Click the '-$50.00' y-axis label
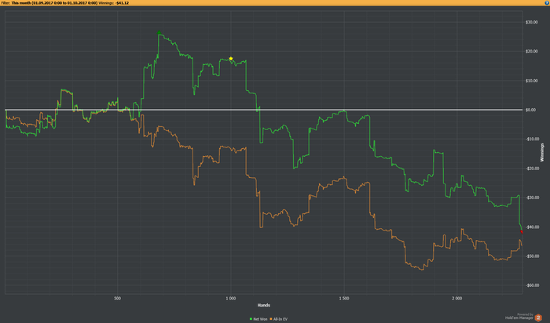550x323 pixels. [532, 256]
